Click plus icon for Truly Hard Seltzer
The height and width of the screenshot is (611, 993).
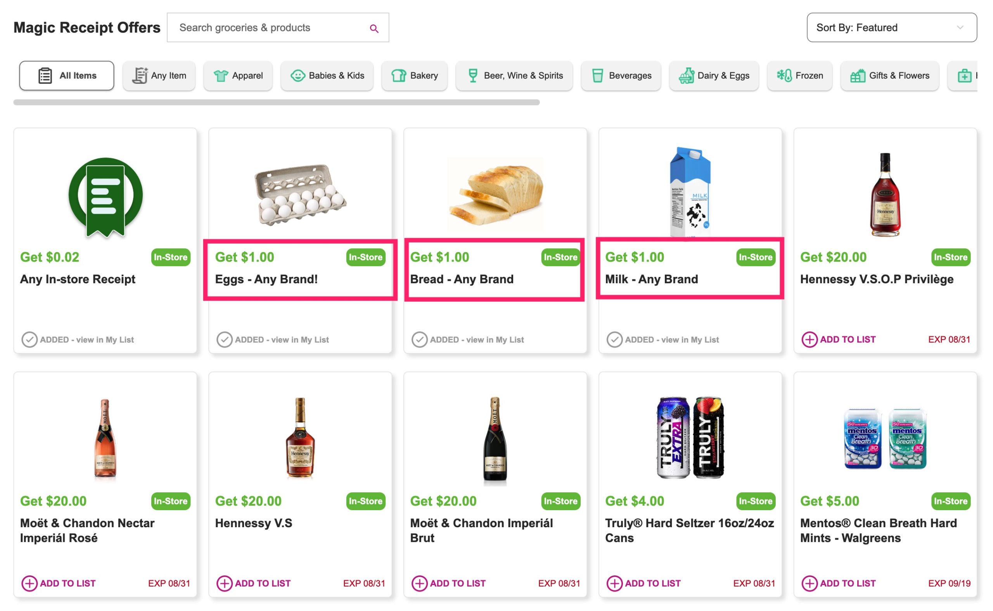pyautogui.click(x=614, y=583)
